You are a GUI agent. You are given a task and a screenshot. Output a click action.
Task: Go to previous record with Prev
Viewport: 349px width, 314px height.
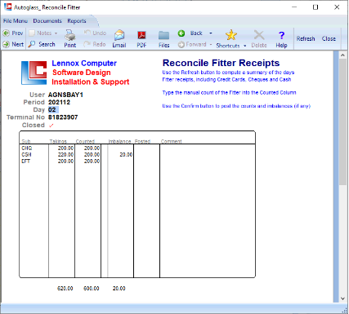[x=13, y=33]
